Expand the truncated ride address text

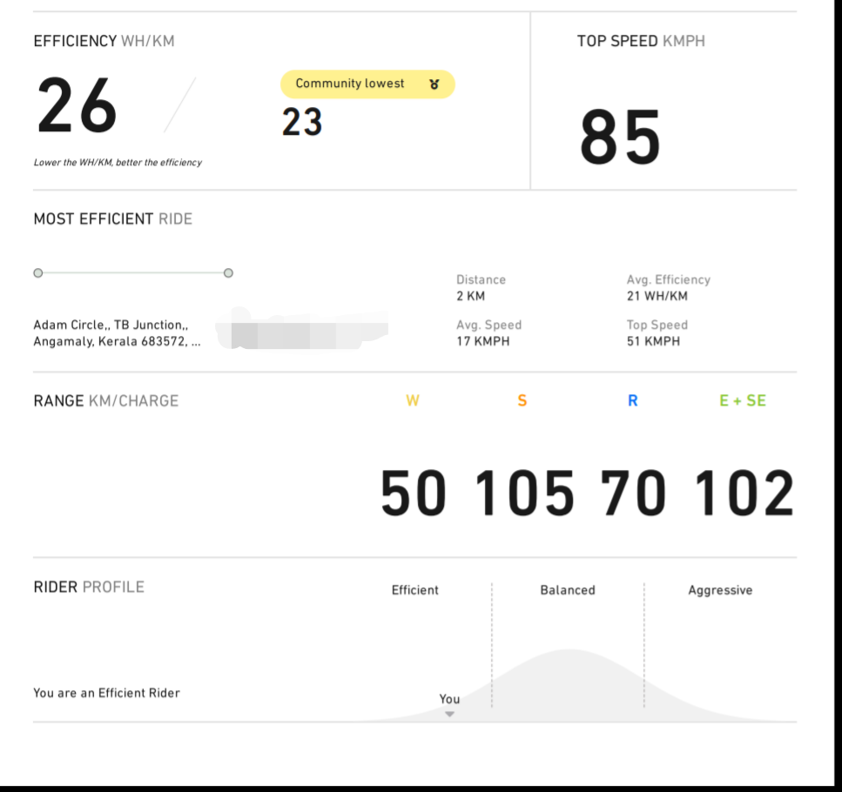point(197,342)
